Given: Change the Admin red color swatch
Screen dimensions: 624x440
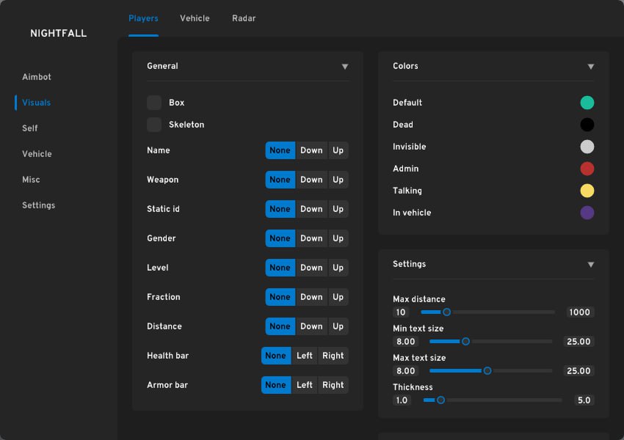Looking at the screenshot, I should (x=587, y=169).
